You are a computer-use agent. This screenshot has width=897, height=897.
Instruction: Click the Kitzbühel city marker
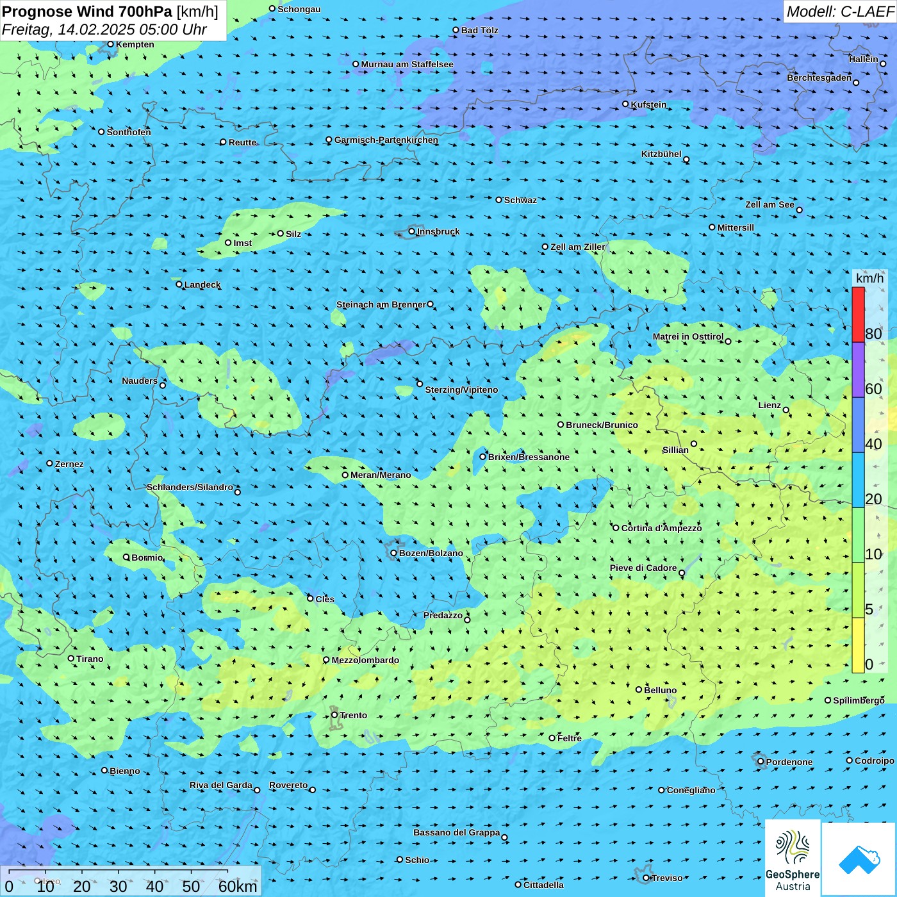686,160
